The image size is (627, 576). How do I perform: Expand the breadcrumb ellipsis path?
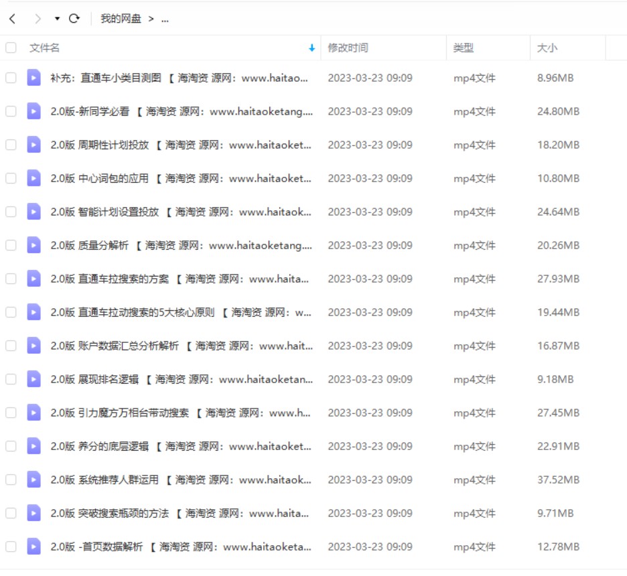point(165,19)
